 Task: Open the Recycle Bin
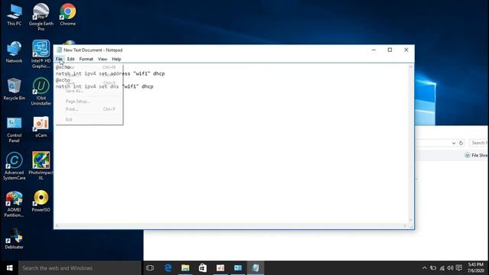(x=14, y=89)
